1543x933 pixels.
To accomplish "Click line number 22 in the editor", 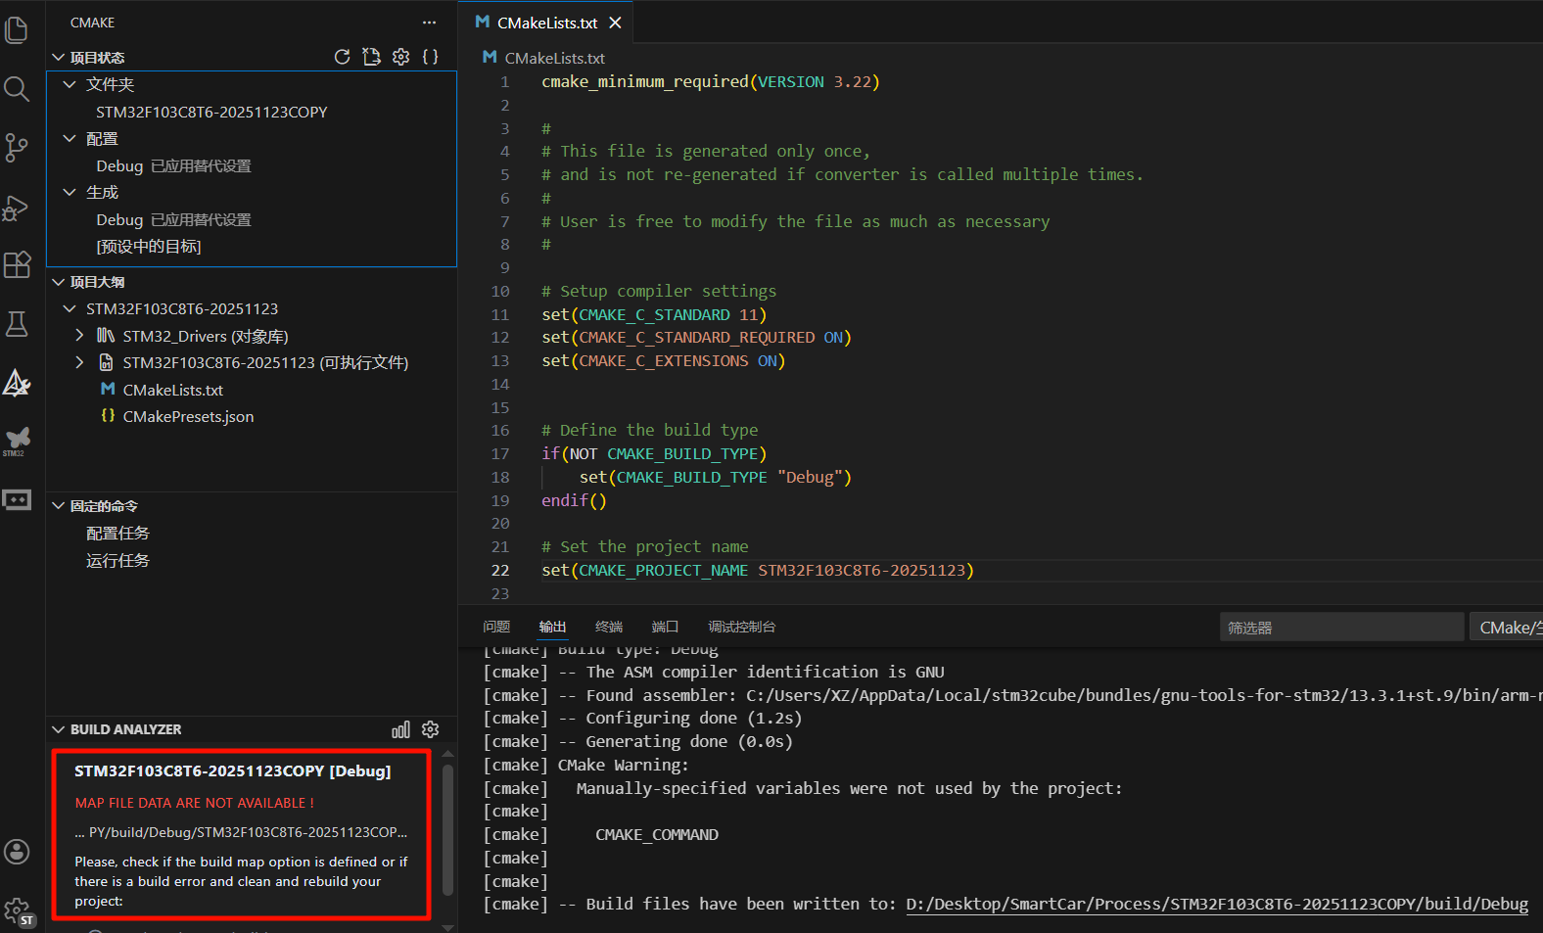I will point(500,570).
